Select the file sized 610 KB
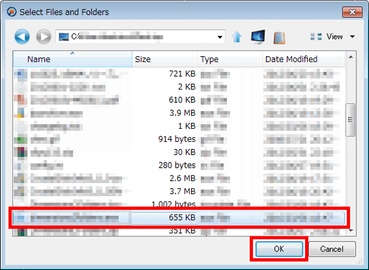This screenshot has width=369, height=270. tap(179, 100)
